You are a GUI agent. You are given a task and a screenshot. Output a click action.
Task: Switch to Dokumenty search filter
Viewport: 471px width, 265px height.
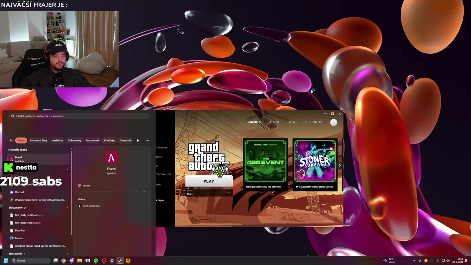point(74,140)
